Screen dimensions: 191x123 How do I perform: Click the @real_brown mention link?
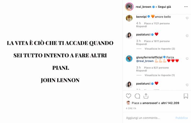click(x=145, y=61)
